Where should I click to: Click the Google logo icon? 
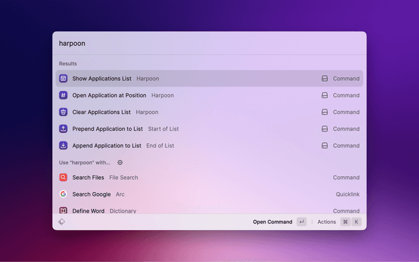tap(64, 194)
